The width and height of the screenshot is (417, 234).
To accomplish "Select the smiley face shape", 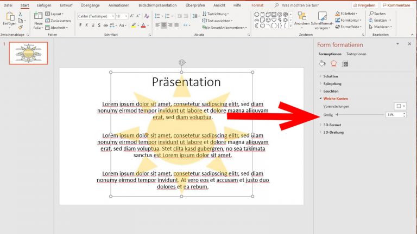I will click(268, 20).
